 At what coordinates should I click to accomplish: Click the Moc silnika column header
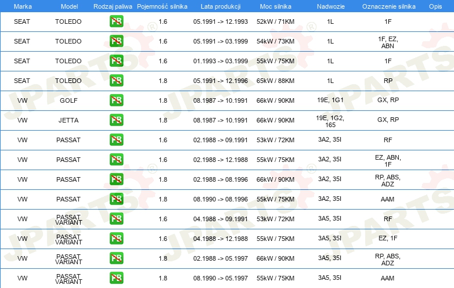coord(276,6)
